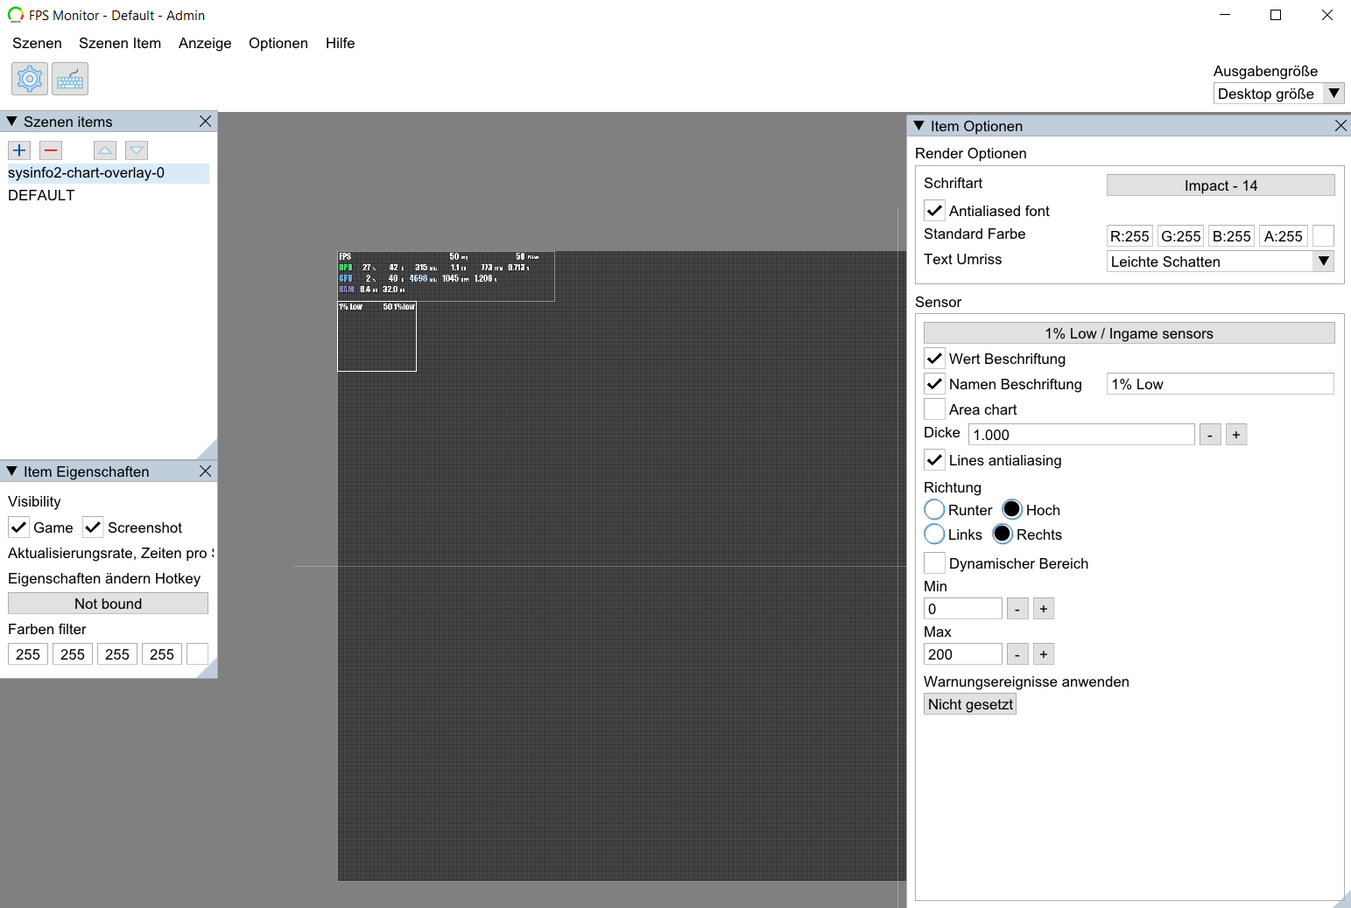Increase Max value with plus button
Image resolution: width=1351 pixels, height=908 pixels.
pos(1044,654)
